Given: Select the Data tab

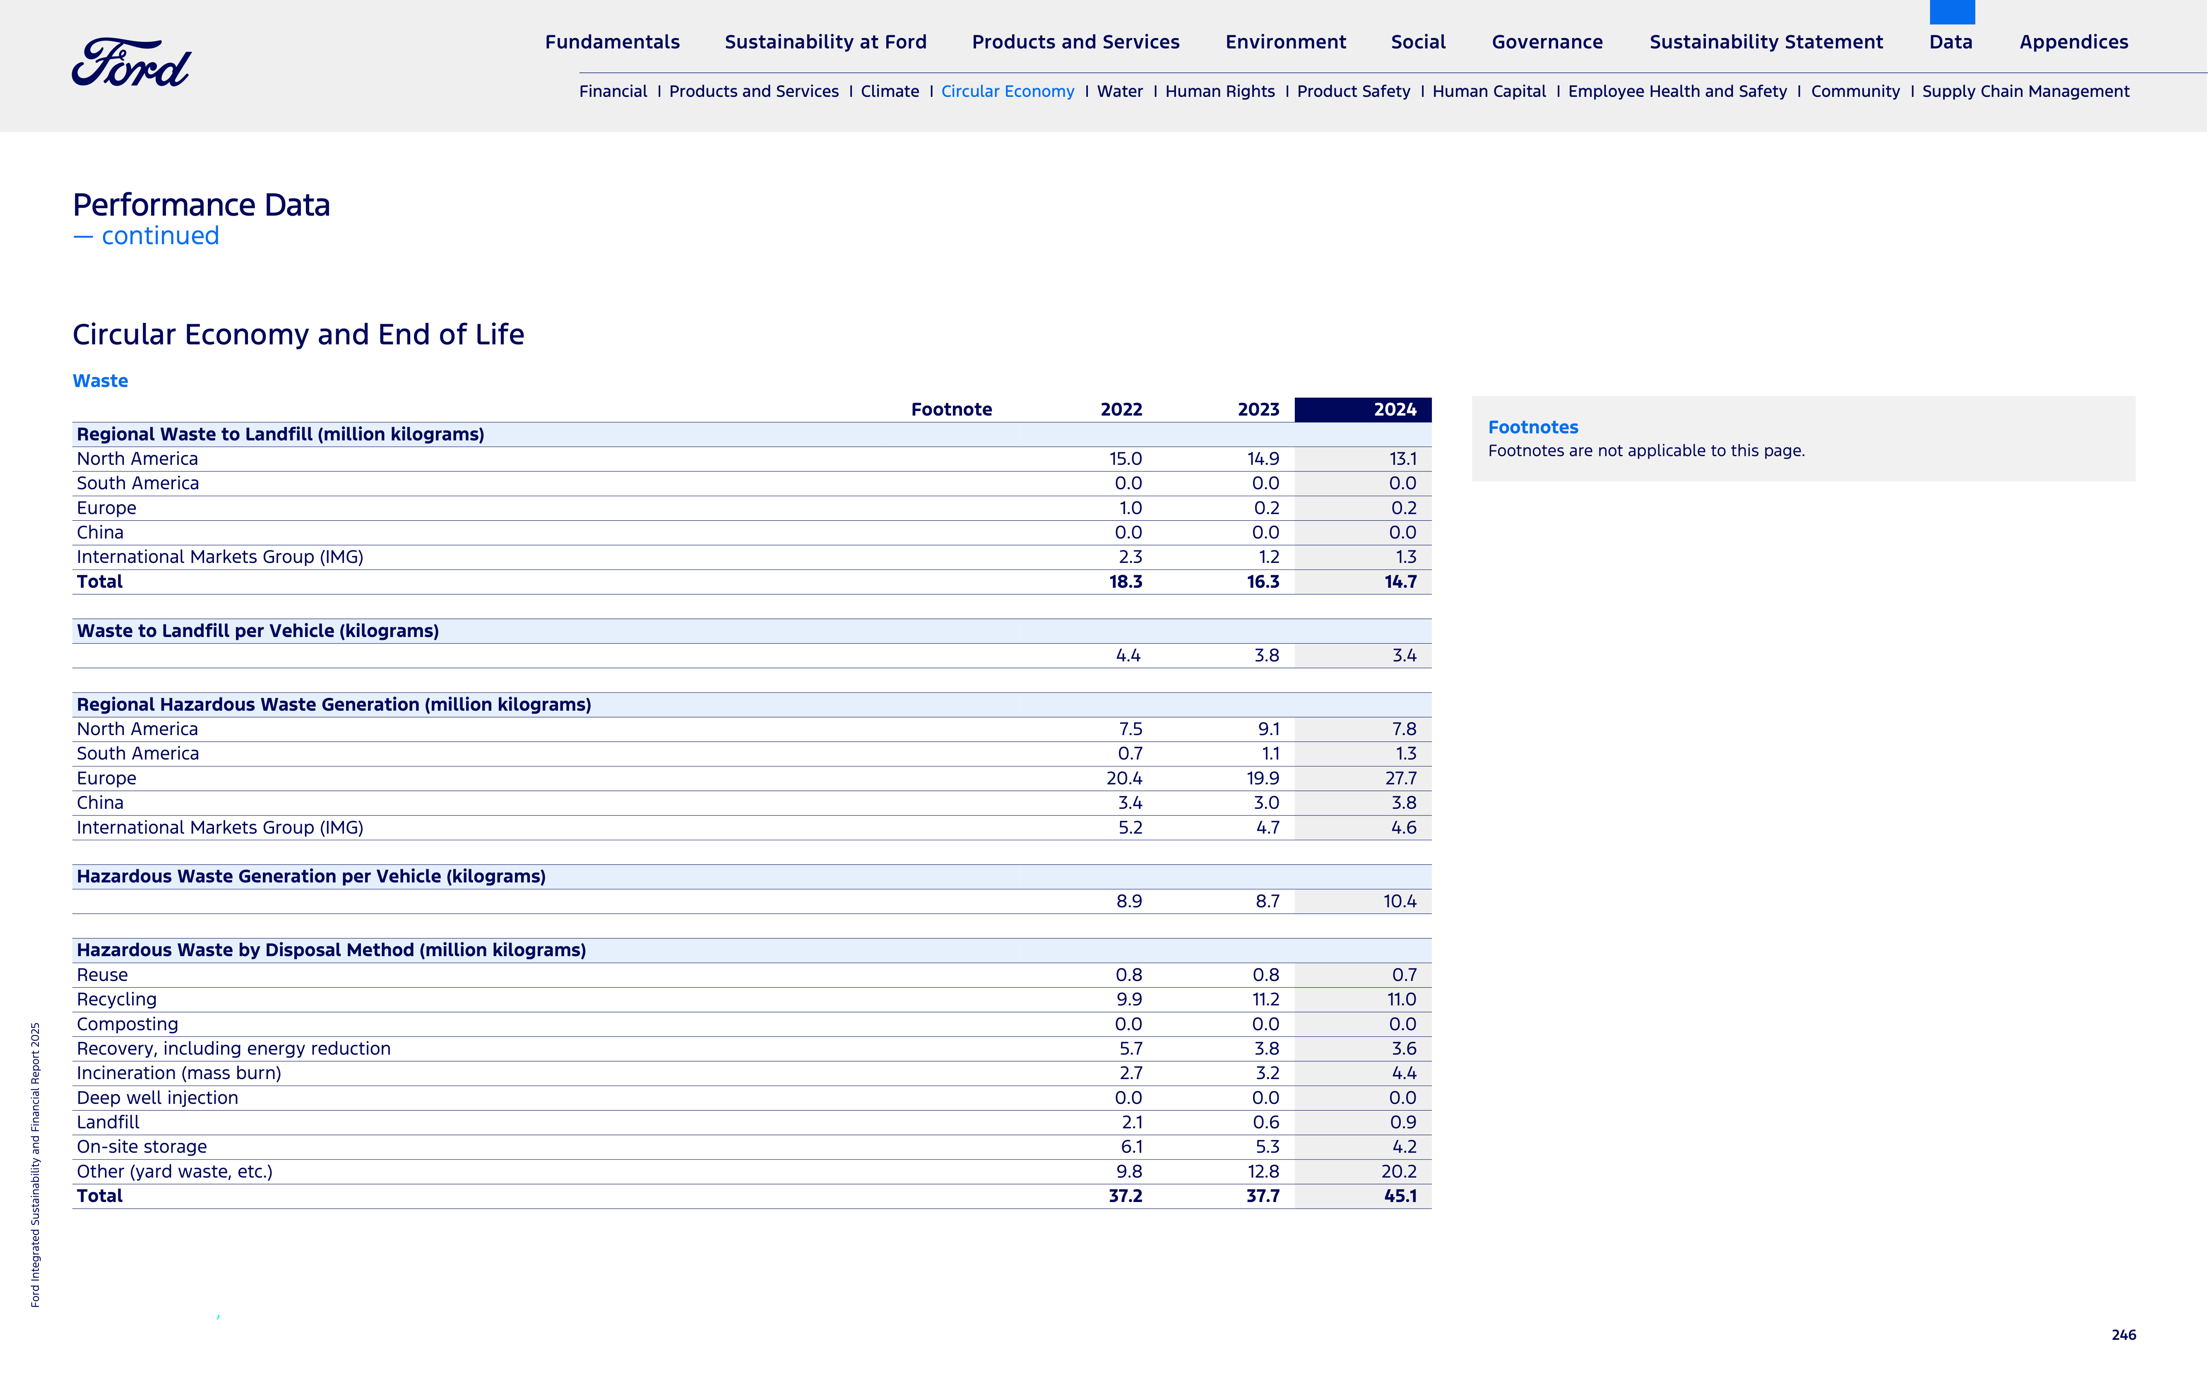Looking at the screenshot, I should (x=1951, y=42).
